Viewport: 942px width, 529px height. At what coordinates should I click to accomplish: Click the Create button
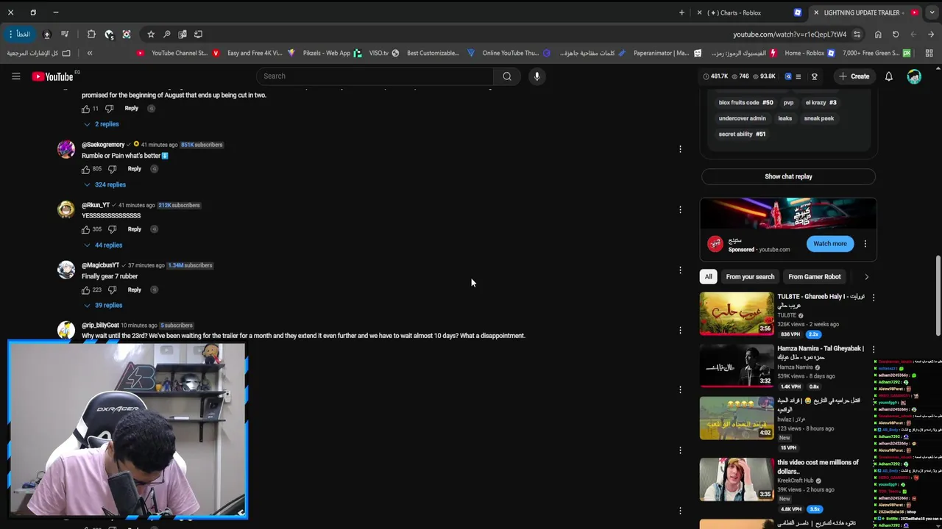click(854, 76)
